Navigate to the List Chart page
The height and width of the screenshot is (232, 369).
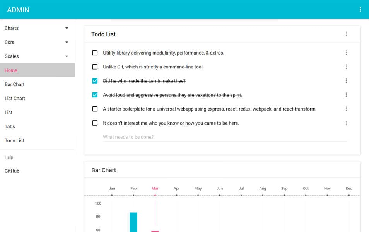[15, 98]
